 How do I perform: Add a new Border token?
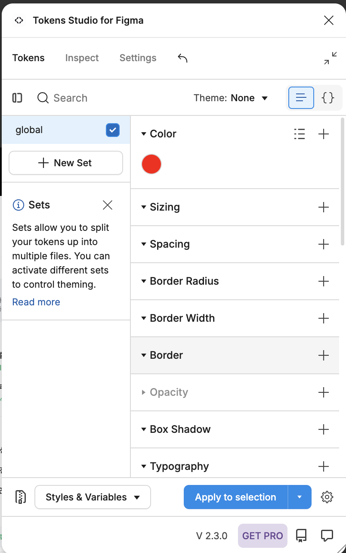tap(323, 355)
